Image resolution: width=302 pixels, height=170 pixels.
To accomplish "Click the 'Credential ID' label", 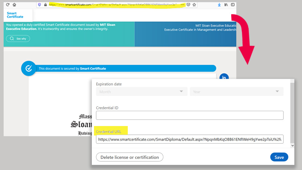I will coord(107,108).
